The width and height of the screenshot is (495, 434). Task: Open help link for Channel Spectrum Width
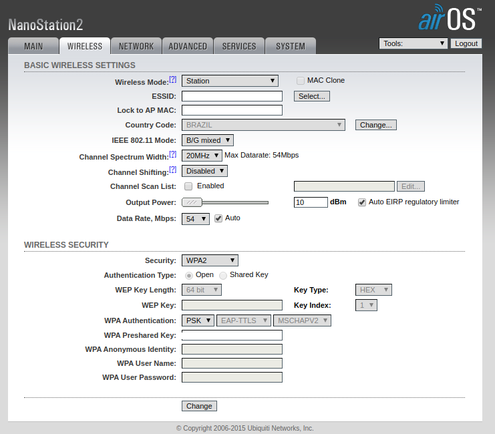pyautogui.click(x=173, y=154)
